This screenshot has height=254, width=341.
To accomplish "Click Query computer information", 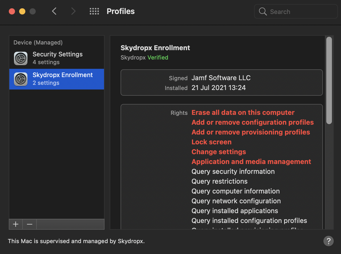I will (x=235, y=191).
